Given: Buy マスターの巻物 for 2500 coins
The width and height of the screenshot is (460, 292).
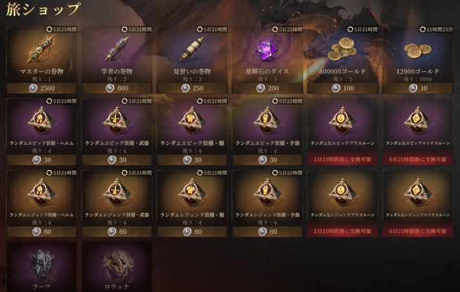Looking at the screenshot, I should 41,88.
